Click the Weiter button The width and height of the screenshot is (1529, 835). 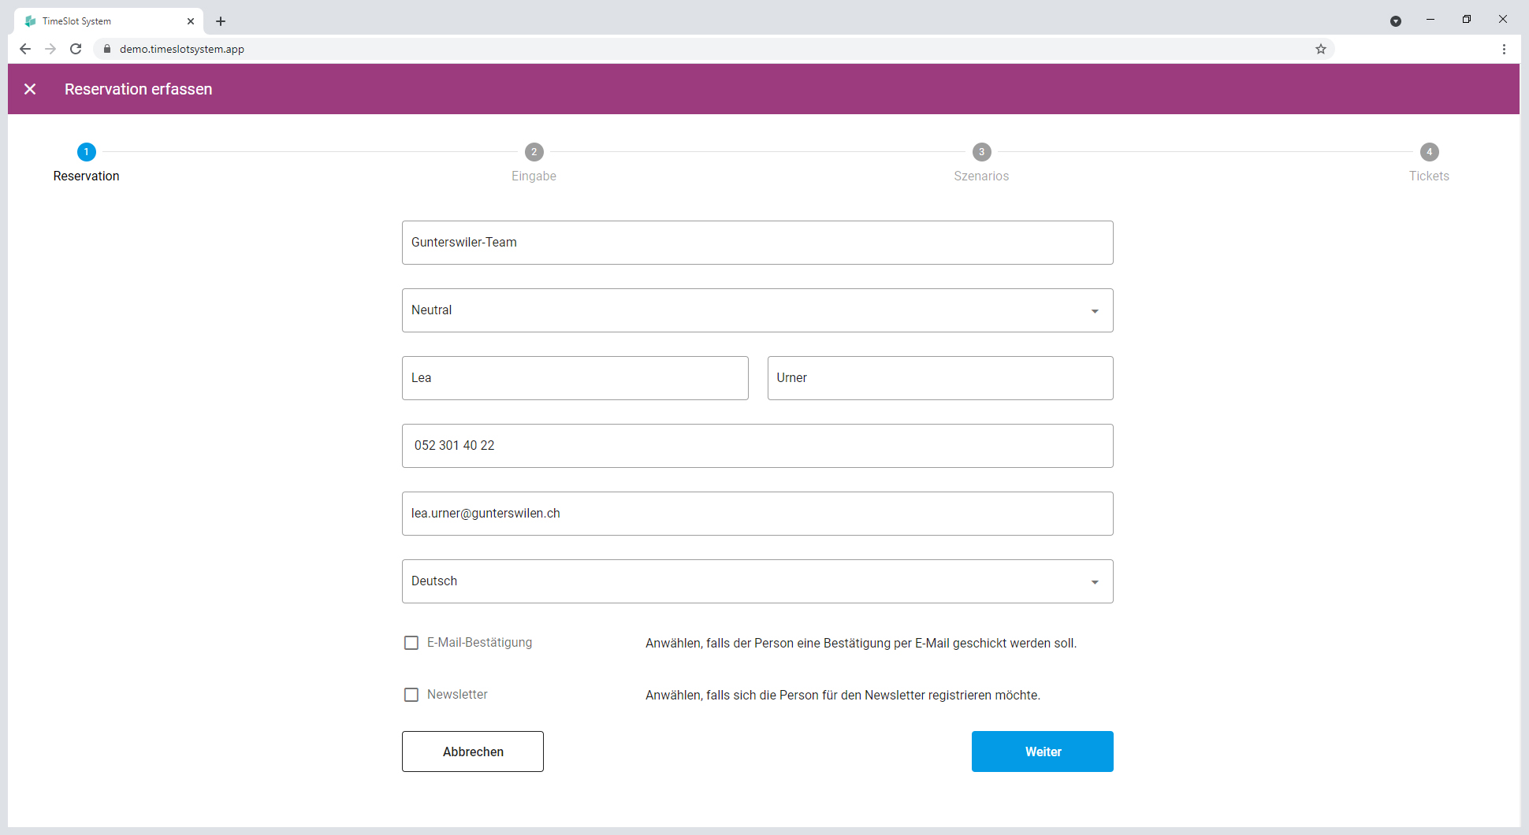[x=1043, y=751]
